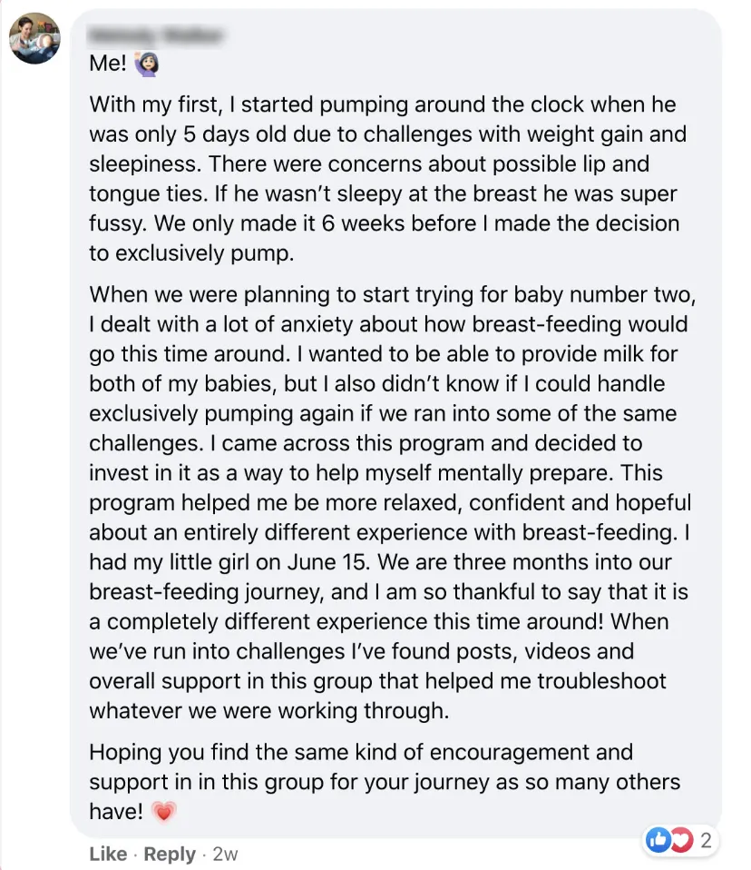The height and width of the screenshot is (870, 751).
Task: Click the paragraph starting "Hoping you find"
Action: [x=385, y=782]
